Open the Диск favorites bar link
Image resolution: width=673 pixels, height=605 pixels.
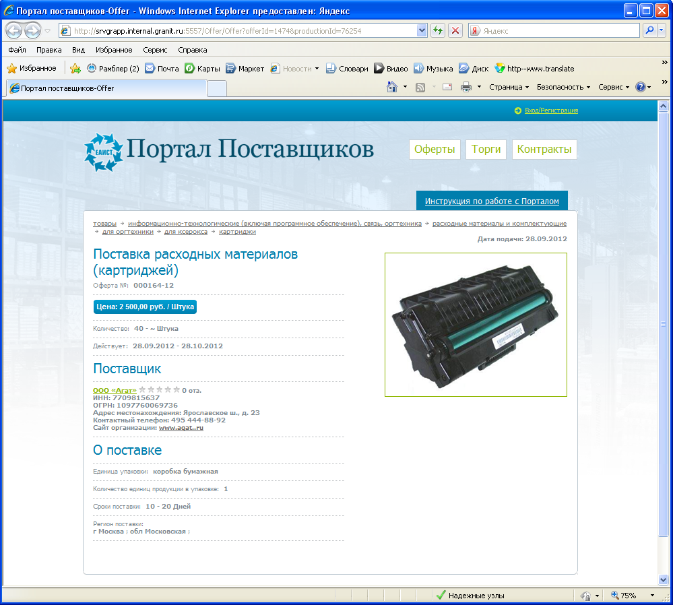[x=474, y=68]
